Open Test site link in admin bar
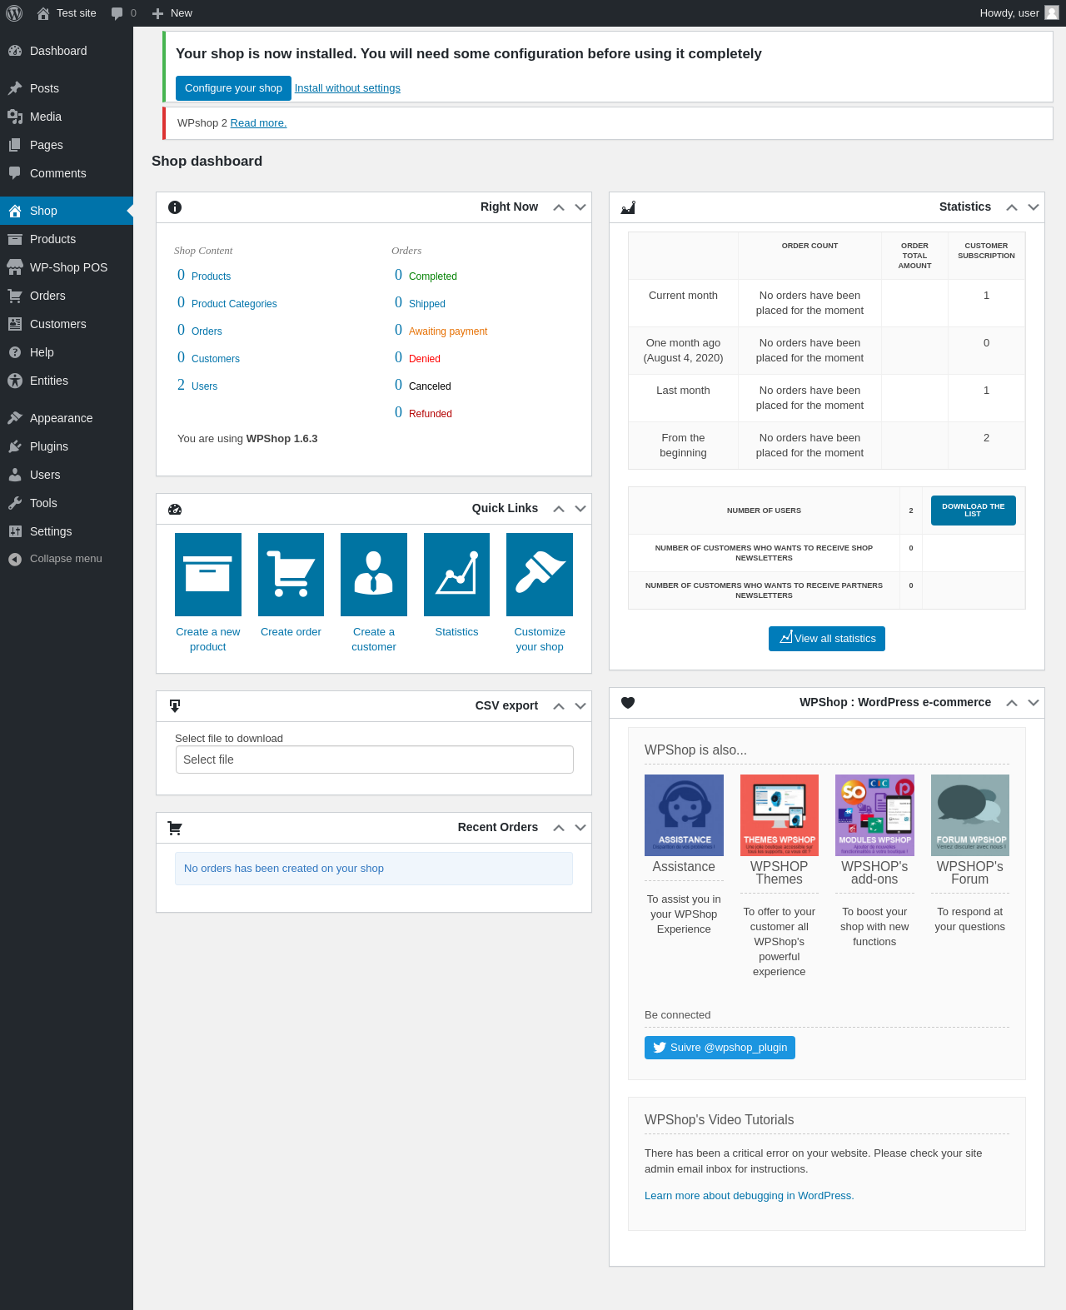The width and height of the screenshot is (1066, 1310). pyautogui.click(x=67, y=13)
